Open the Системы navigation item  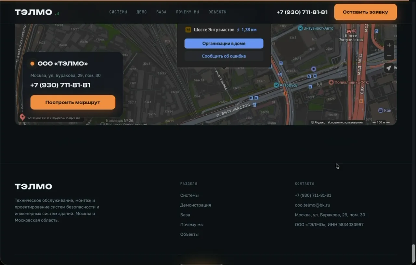[x=118, y=12]
